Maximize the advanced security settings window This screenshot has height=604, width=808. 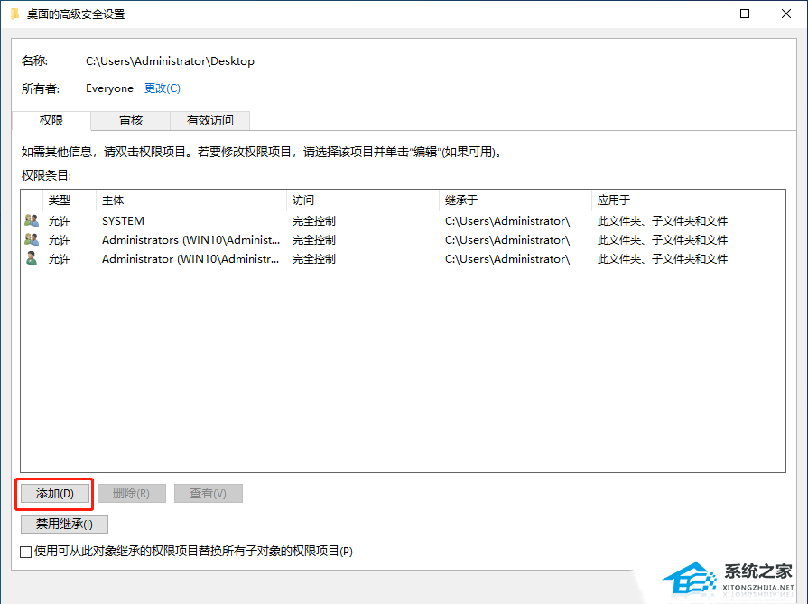tap(745, 14)
